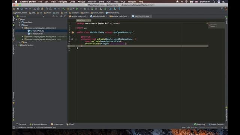Open the Messages tool window
The image size is (240, 135).
click(57, 124)
